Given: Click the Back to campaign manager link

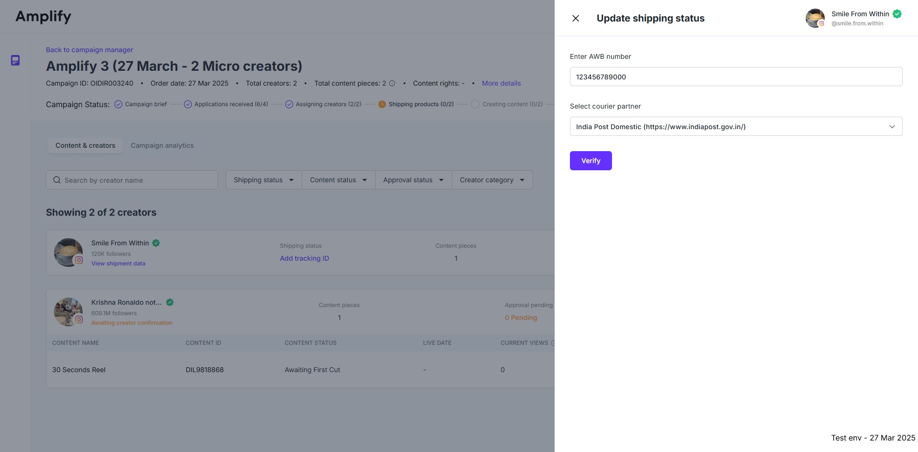Looking at the screenshot, I should pyautogui.click(x=89, y=50).
